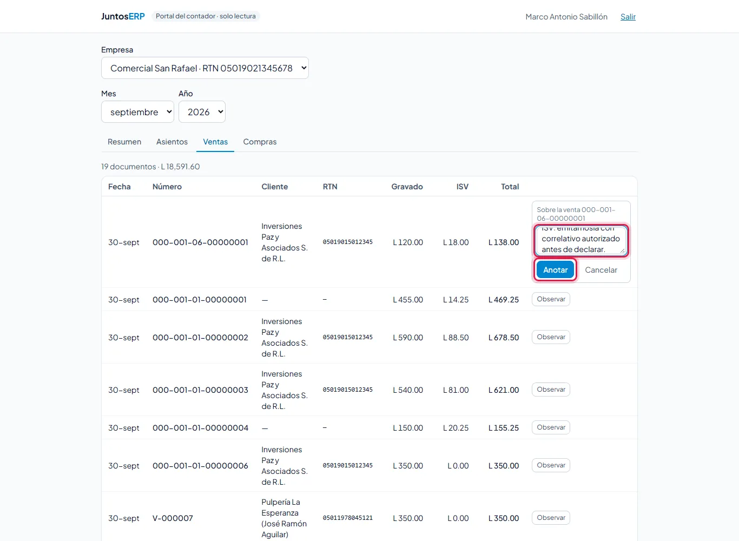Click the total L 155.25
739x541 pixels.
click(504, 428)
